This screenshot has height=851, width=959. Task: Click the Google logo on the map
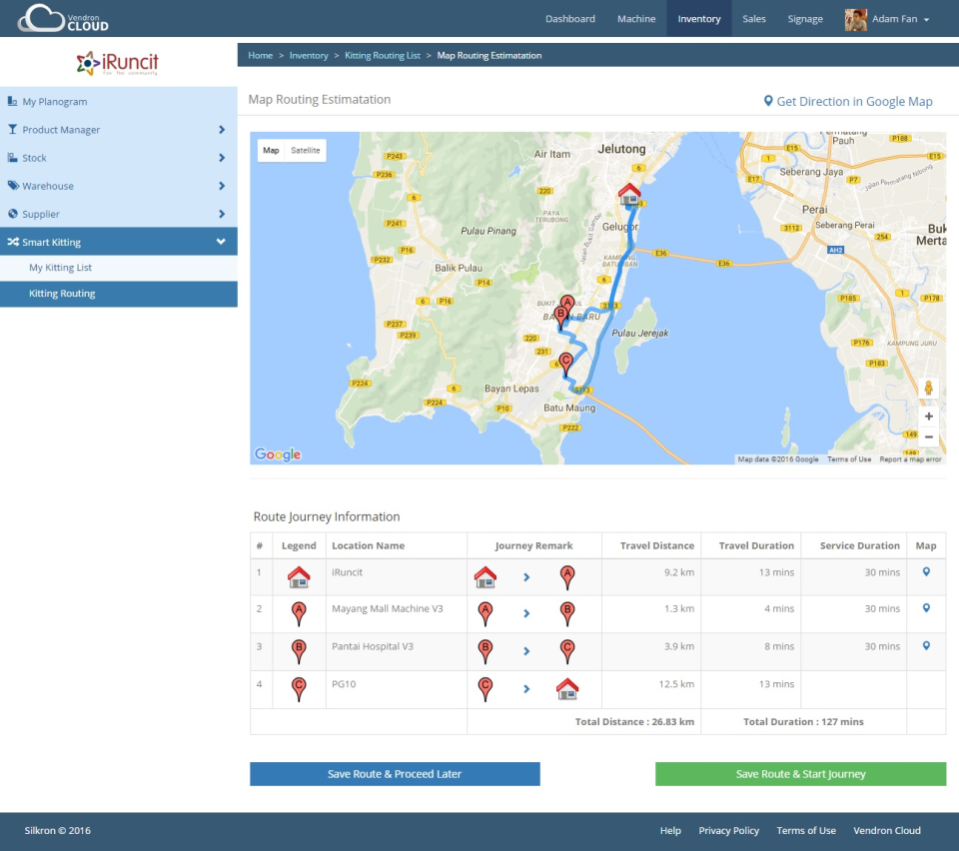click(x=276, y=453)
